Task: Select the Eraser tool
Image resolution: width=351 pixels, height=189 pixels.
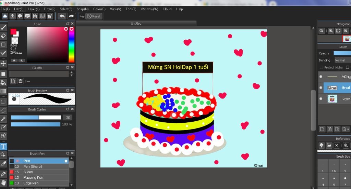Action: tap(3, 36)
